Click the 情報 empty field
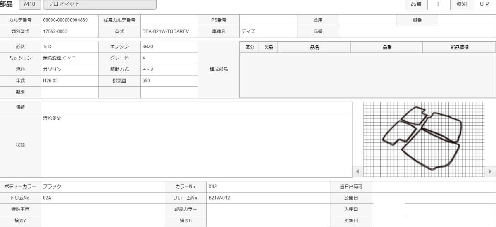 coord(197,107)
